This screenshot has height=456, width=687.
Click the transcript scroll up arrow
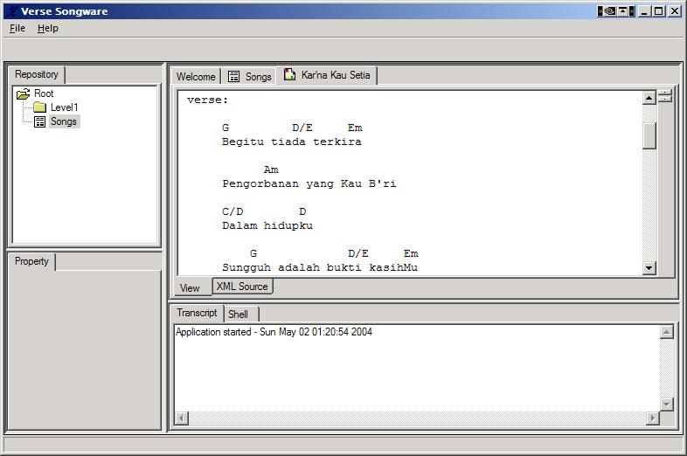coord(666,332)
